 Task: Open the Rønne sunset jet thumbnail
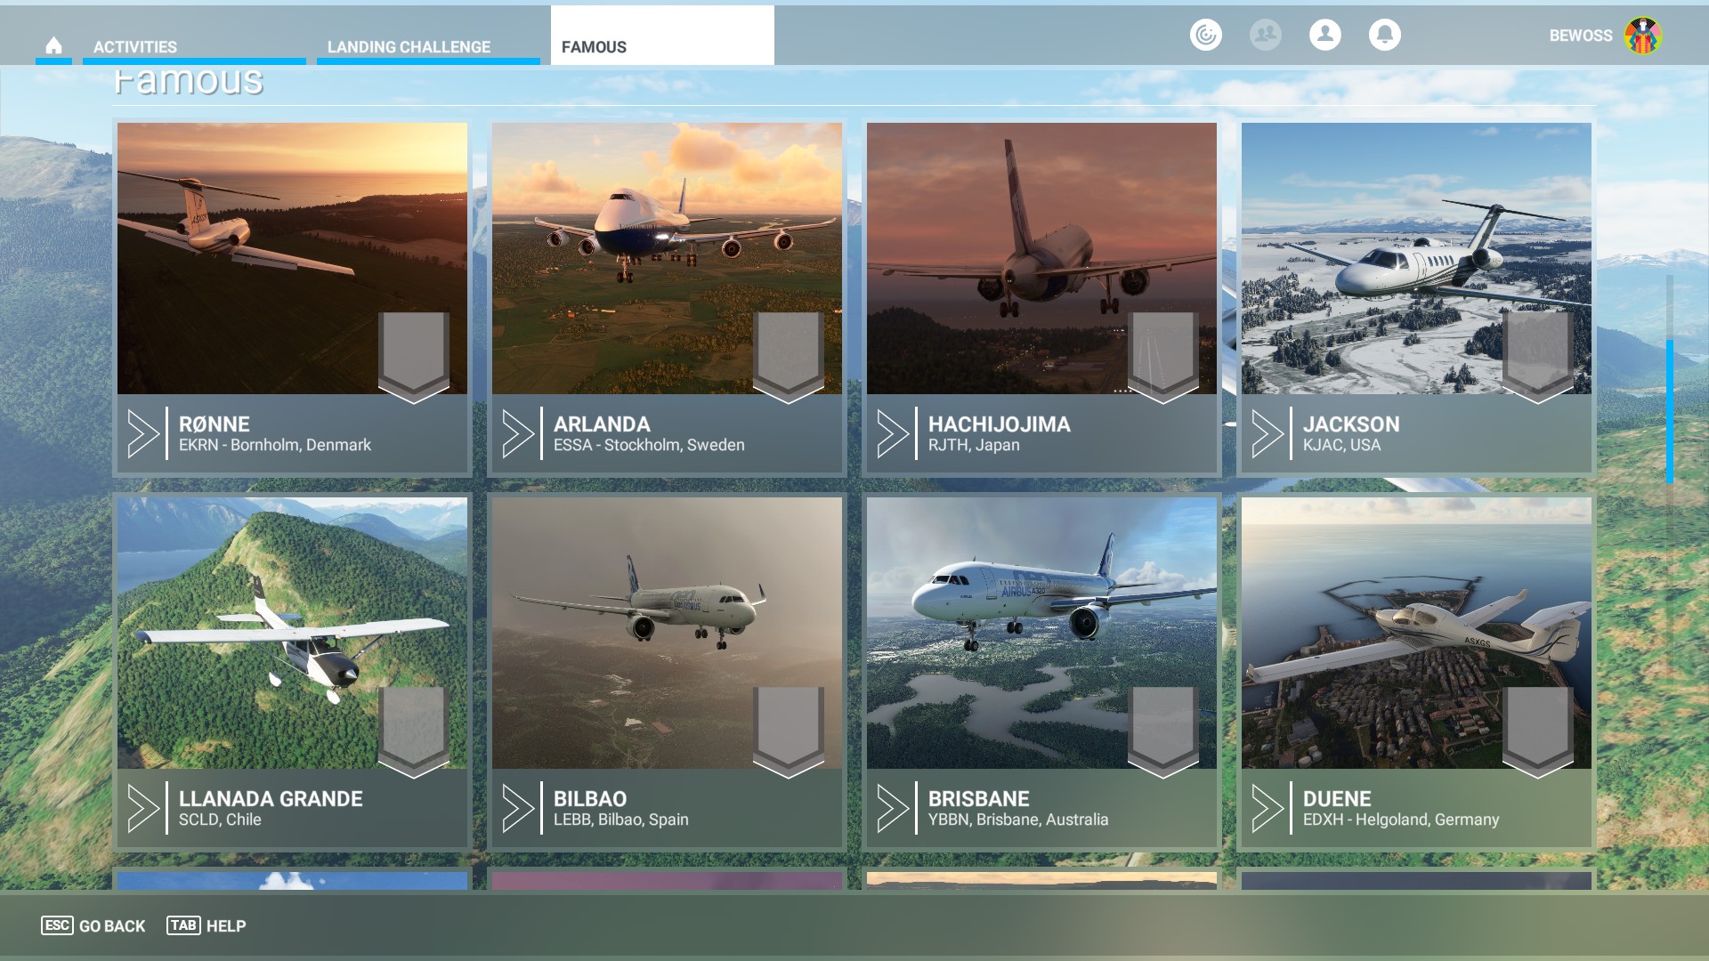coord(292,258)
